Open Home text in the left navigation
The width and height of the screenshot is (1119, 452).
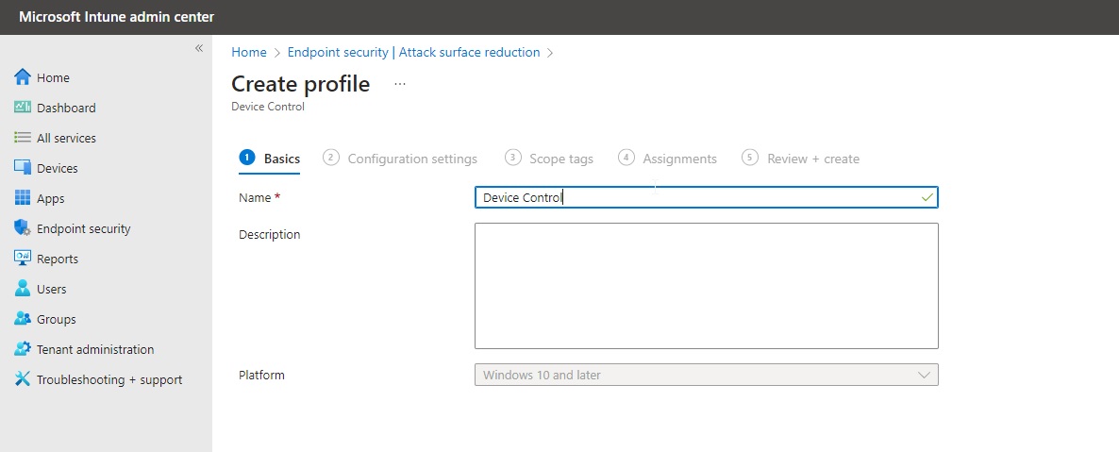[53, 77]
